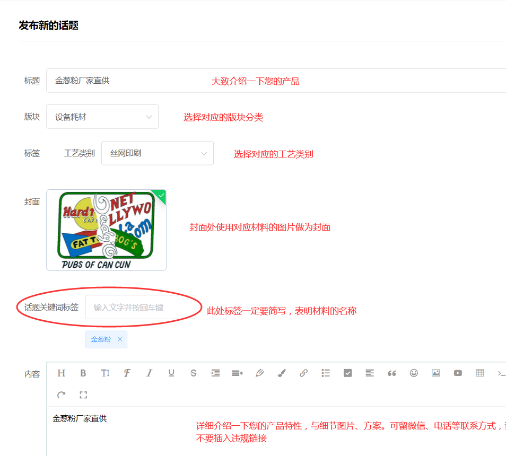Insert an image into the content
This screenshot has width=506, height=456.
pos(435,373)
